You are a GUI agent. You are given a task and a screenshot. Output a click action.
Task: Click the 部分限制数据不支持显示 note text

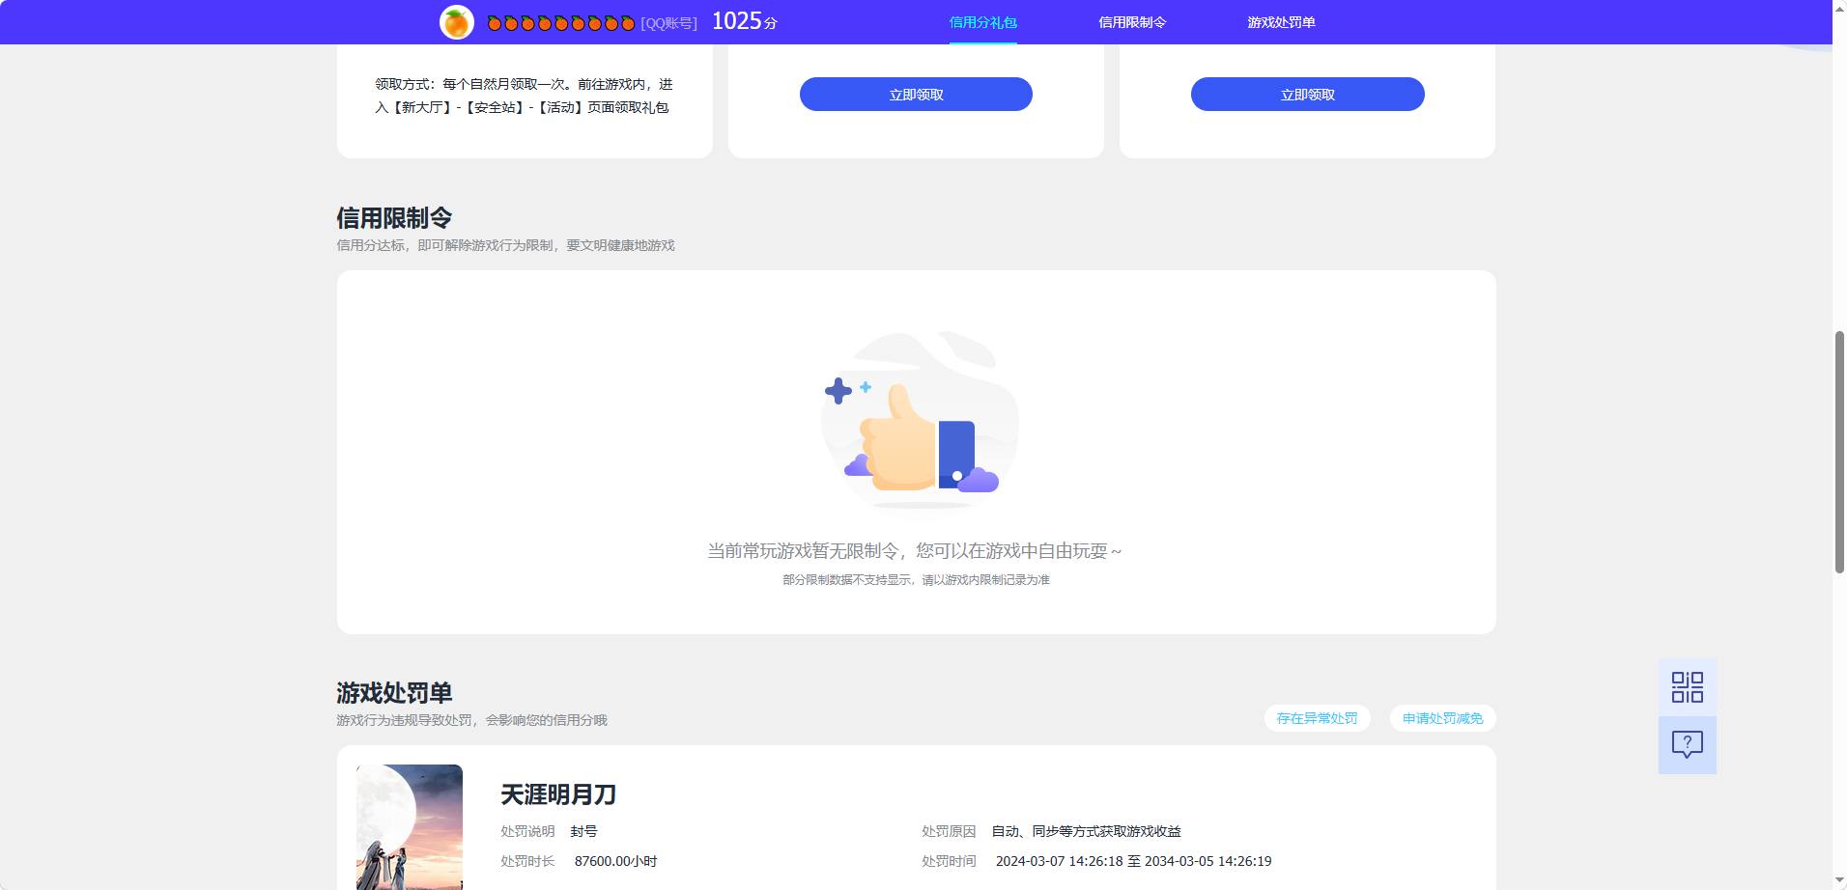pos(916,580)
